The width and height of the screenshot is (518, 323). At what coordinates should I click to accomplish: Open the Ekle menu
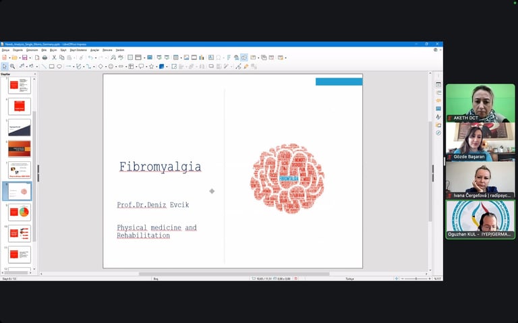tap(44, 50)
